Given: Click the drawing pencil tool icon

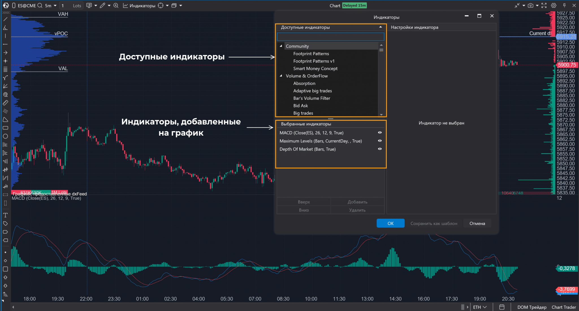Looking at the screenshot, I should click(x=102, y=6).
